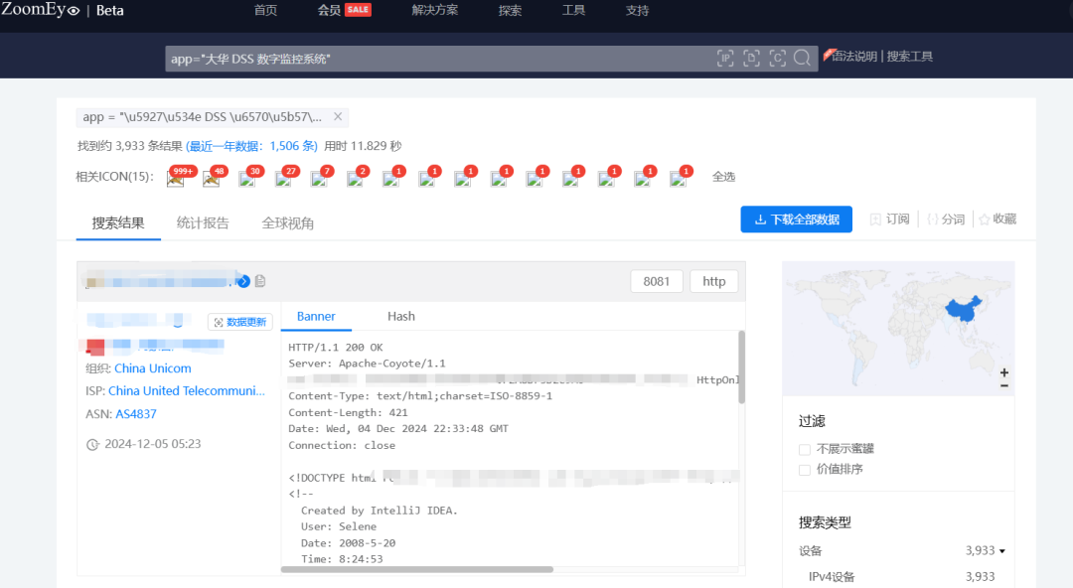
Task: Open AS4837 ASN link
Action: point(136,414)
